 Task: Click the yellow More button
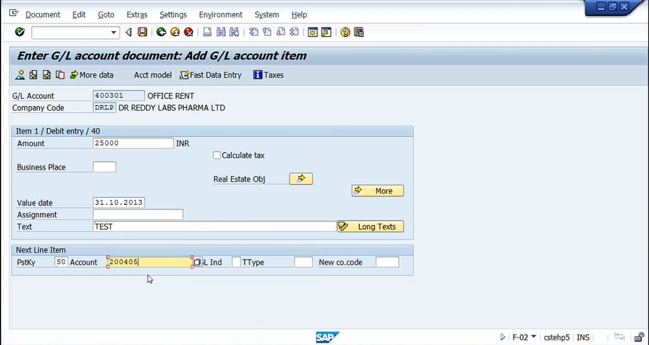point(377,191)
